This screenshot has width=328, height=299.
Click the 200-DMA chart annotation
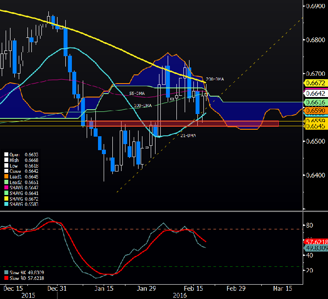coord(215,79)
